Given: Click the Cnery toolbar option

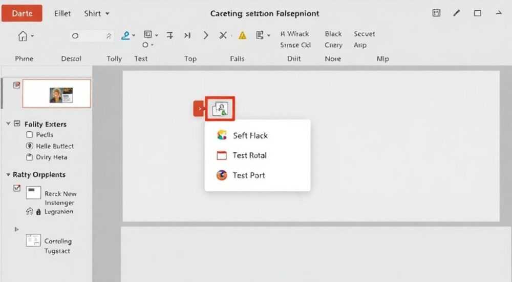Looking at the screenshot, I should pyautogui.click(x=333, y=45).
